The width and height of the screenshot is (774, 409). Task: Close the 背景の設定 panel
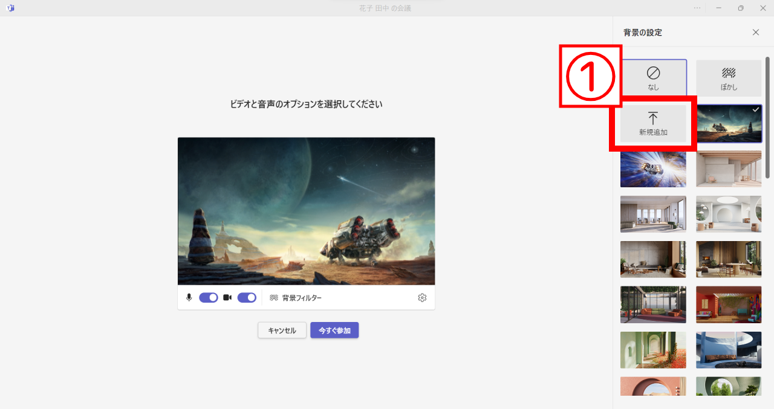click(x=756, y=33)
